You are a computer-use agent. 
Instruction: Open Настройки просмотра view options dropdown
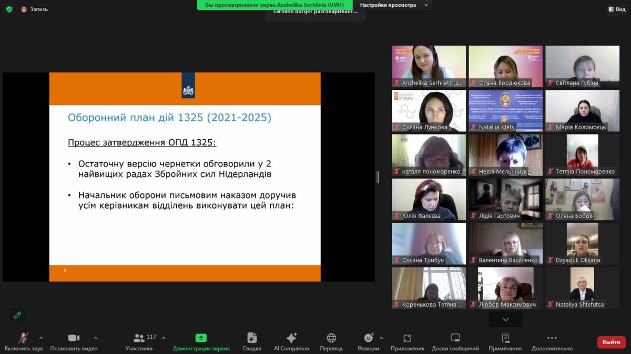(x=394, y=5)
